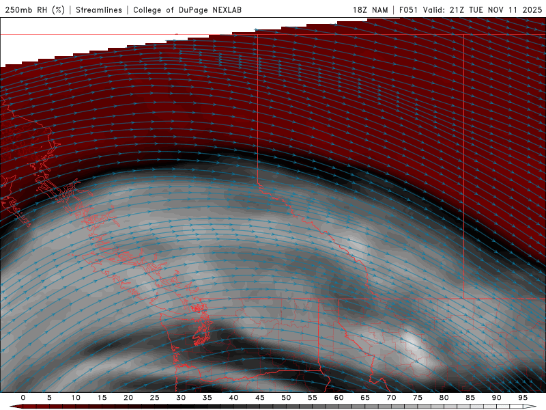Click the colorbar label "45"
This screenshot has width=546, height=410.
click(x=260, y=398)
